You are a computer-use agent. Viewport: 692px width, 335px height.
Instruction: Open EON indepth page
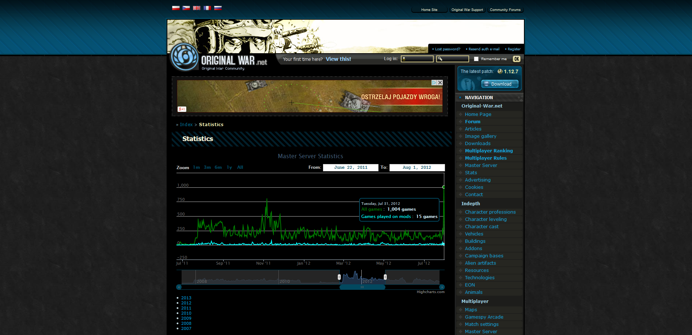point(470,285)
